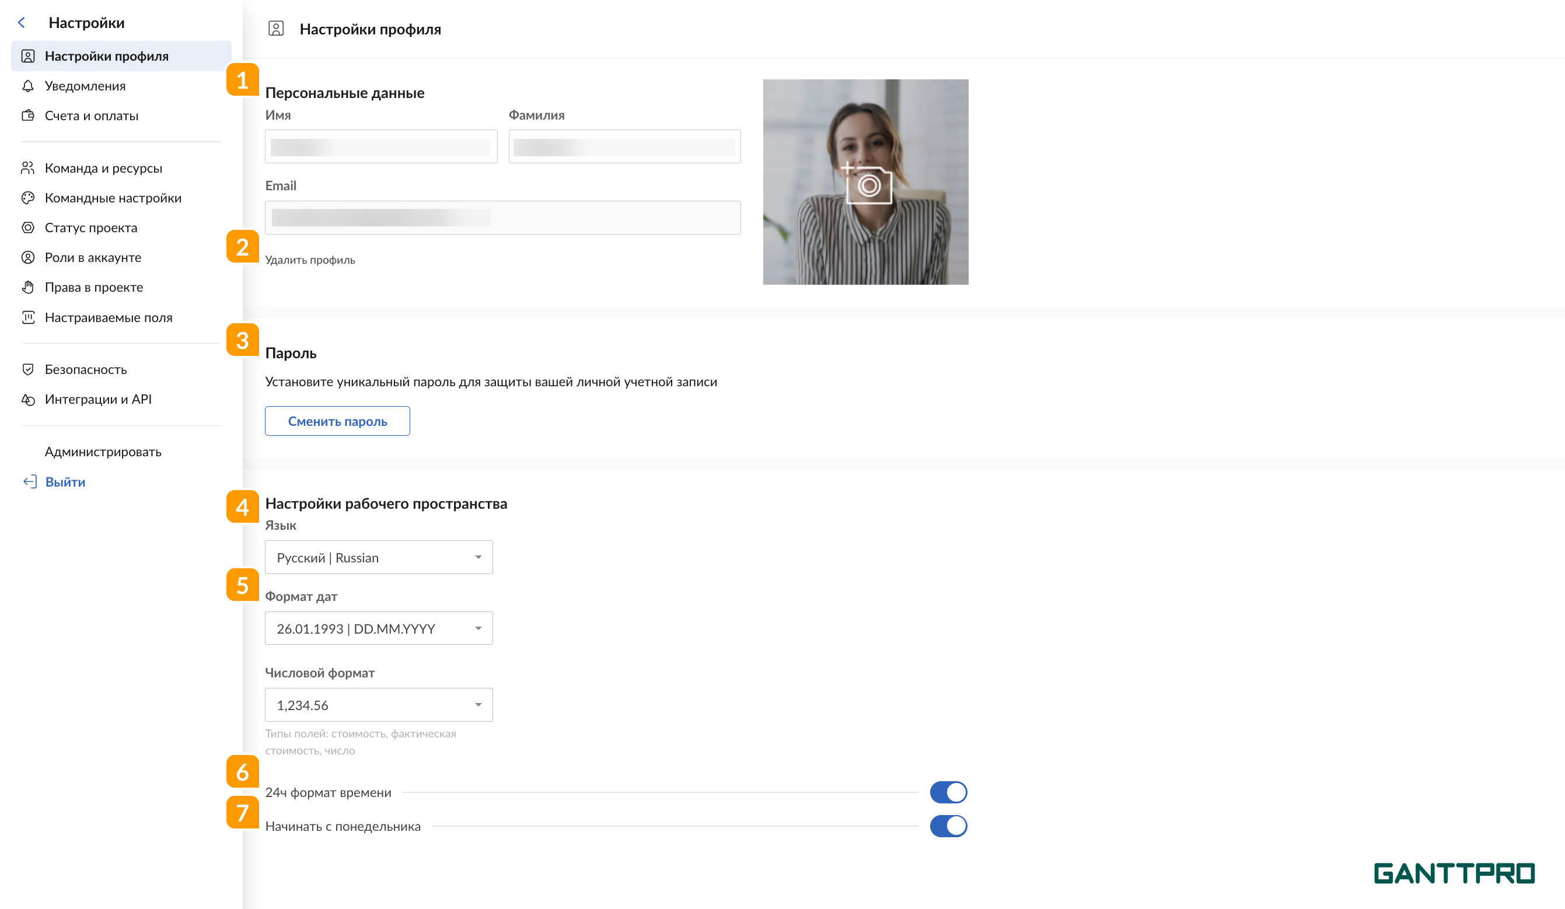Toggle the 24ч формат времени switch
Image resolution: width=1565 pixels, height=909 pixels.
(948, 792)
